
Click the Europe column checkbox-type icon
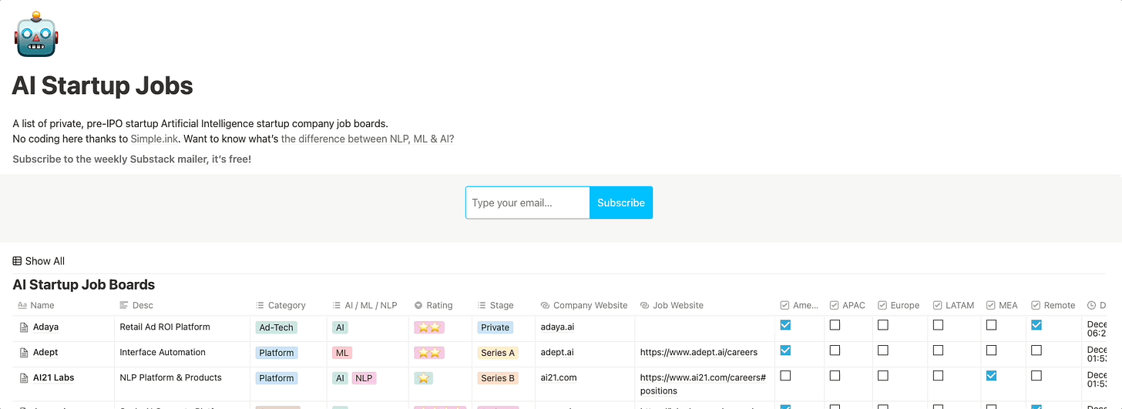[882, 306]
